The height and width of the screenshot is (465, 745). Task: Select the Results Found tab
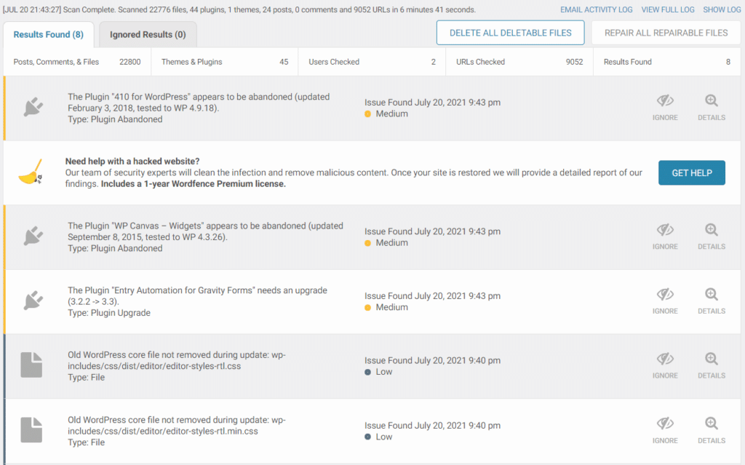point(49,33)
